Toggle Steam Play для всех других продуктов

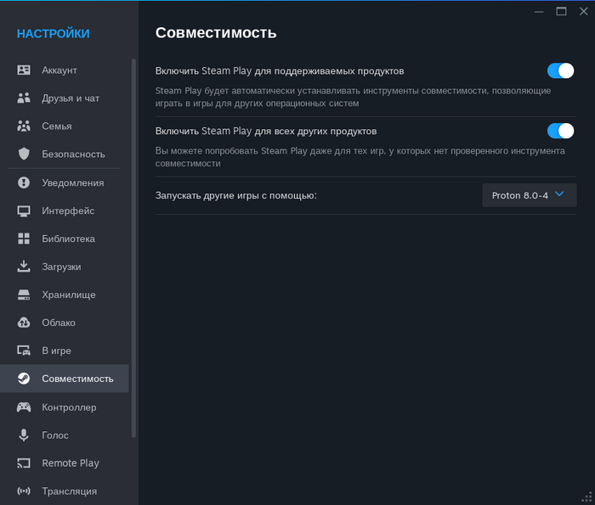click(560, 131)
